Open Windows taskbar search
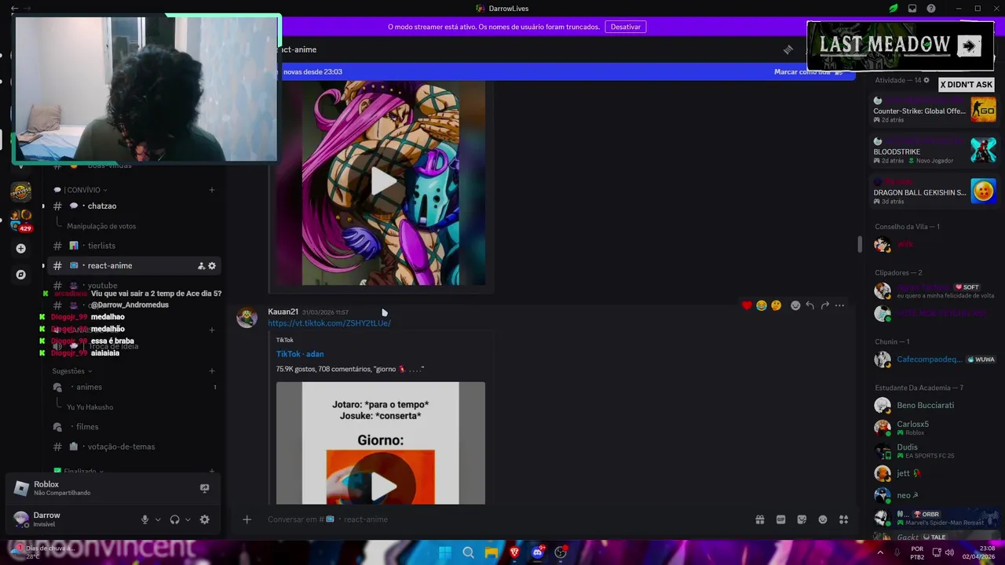This screenshot has height=565, width=1005. click(x=468, y=552)
